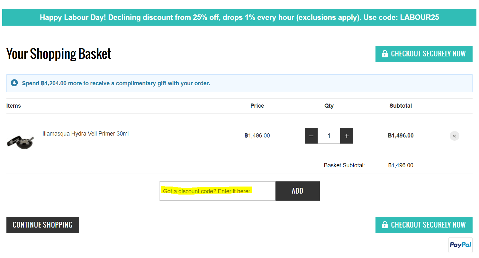This screenshot has width=479, height=258.
Task: Click the PayPal payment icon
Action: (x=460, y=245)
